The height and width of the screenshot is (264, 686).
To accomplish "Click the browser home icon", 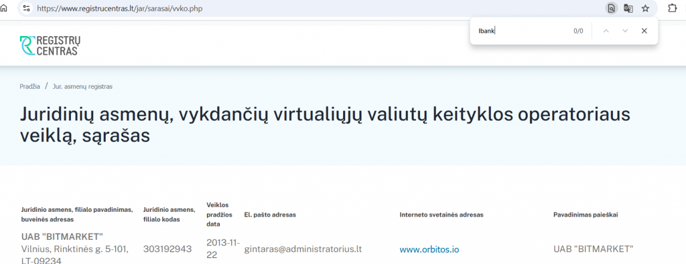I will tap(3, 8).
